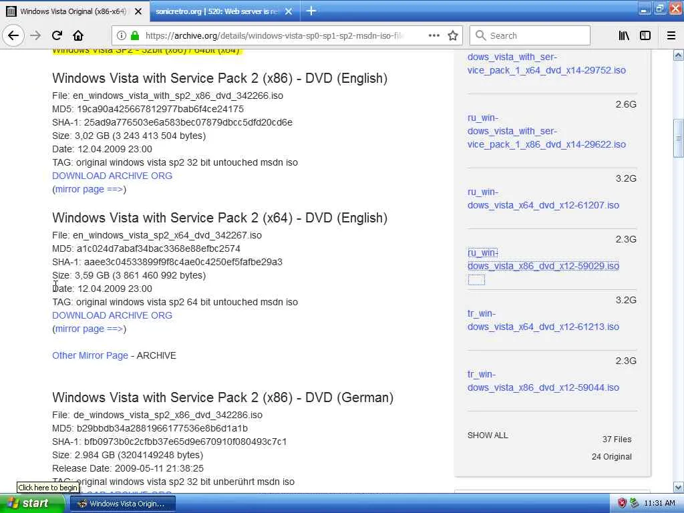684x513 pixels.
Task: Click SHA-1 aaee3c04533899f9f8c4ae0c4250ef5fafbe29a3 line
Action: 167,262
